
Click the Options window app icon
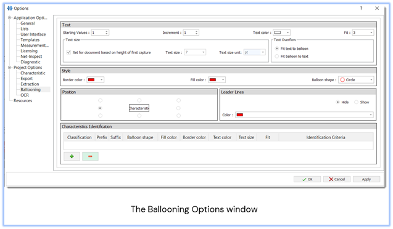[x=10, y=8]
